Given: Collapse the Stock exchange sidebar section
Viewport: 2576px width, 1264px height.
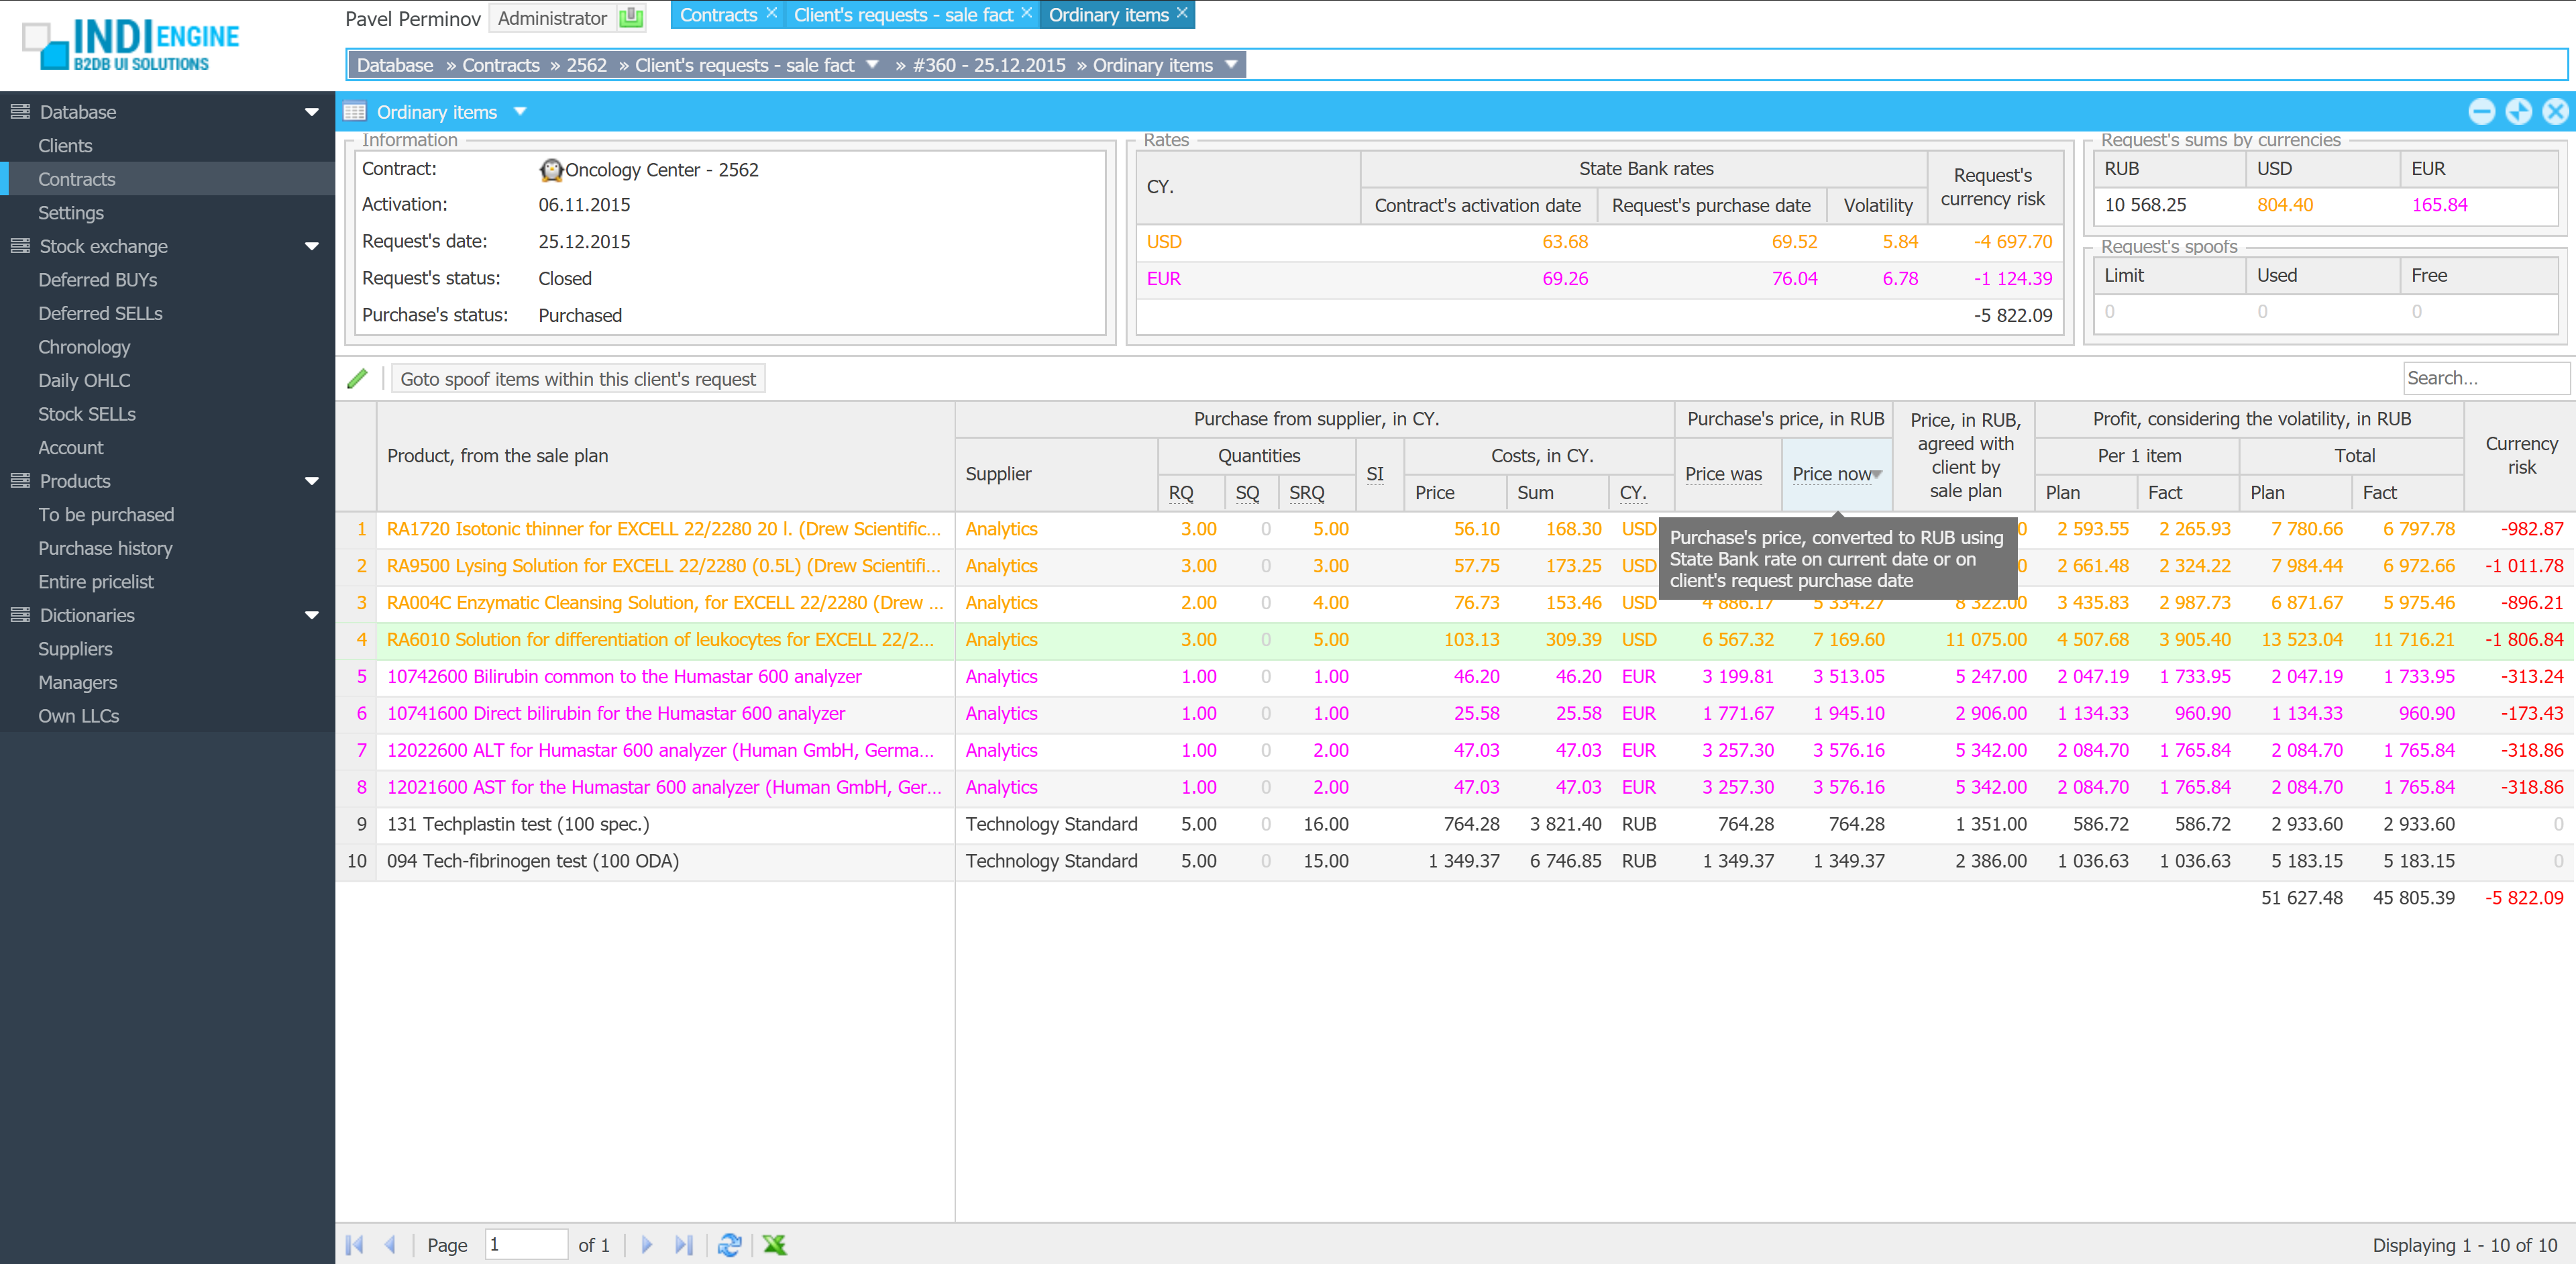Looking at the screenshot, I should pyautogui.click(x=311, y=246).
